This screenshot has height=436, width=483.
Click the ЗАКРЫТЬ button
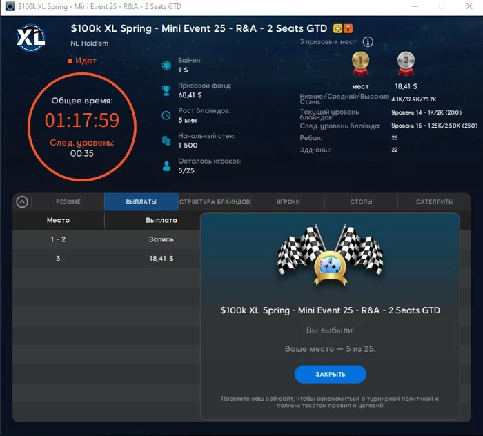pos(331,374)
